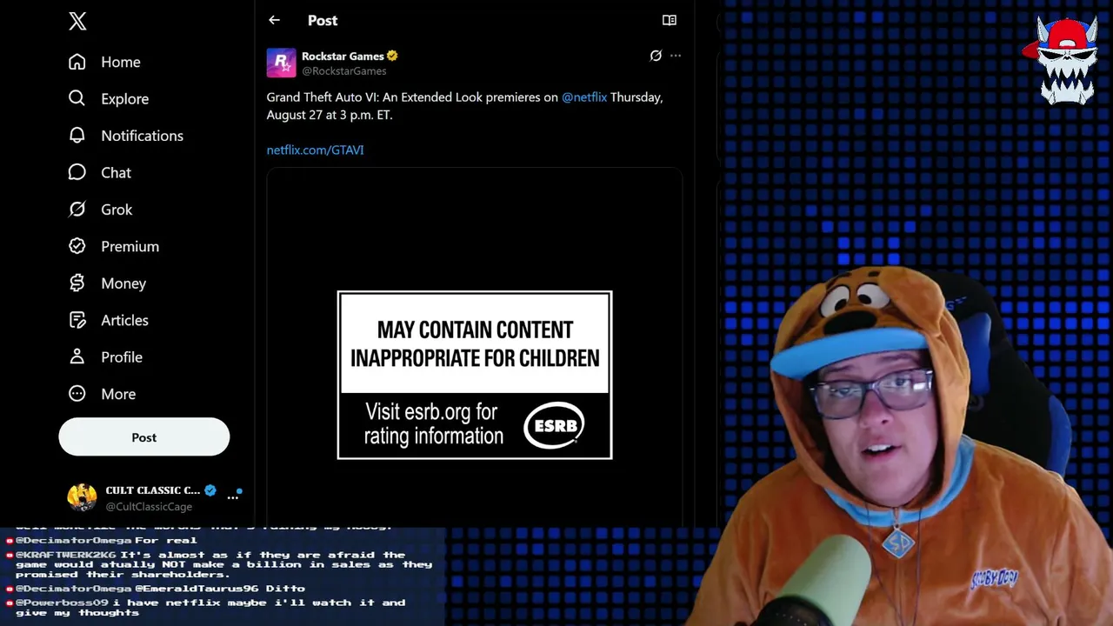Image resolution: width=1113 pixels, height=626 pixels.
Task: Click the chat message "For real"
Action: [165, 540]
